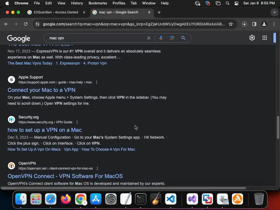Open more options for Apple Support result
The height and width of the screenshot is (210, 280).
(97, 82)
